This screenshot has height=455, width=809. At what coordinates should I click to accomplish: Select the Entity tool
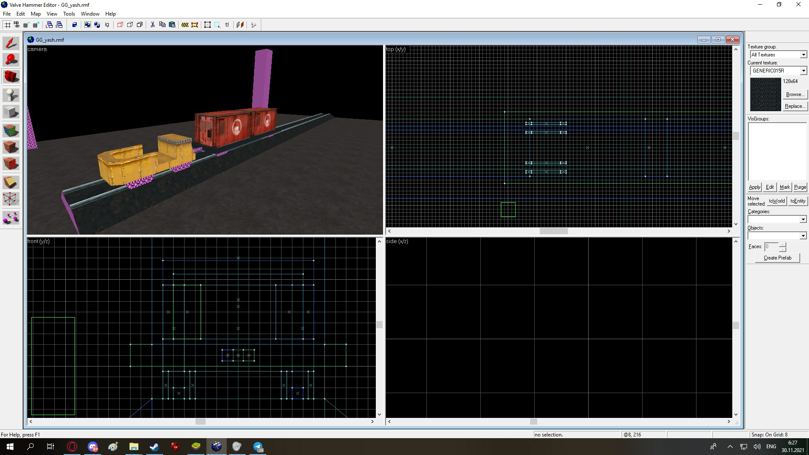tap(11, 95)
